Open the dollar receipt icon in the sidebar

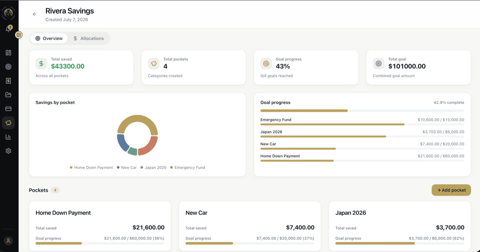8,81
